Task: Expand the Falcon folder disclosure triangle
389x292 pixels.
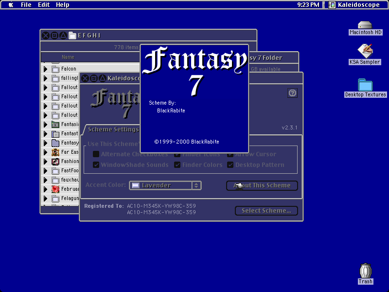Action: click(x=45, y=69)
